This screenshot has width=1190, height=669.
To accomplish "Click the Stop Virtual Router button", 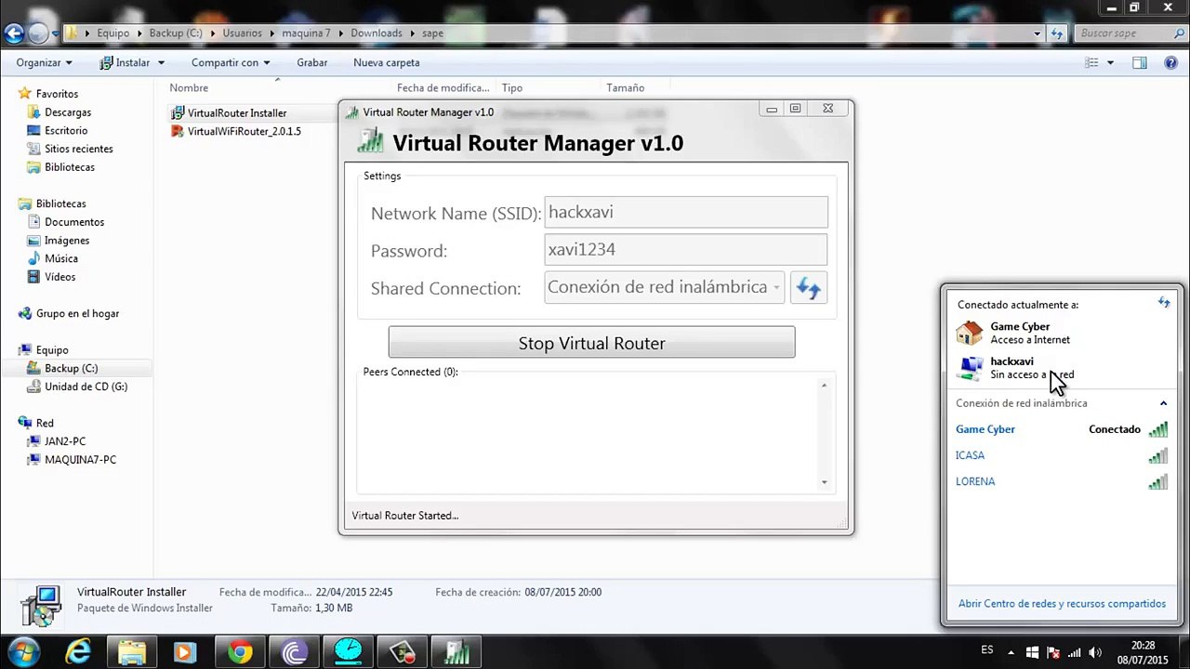I will (x=591, y=343).
